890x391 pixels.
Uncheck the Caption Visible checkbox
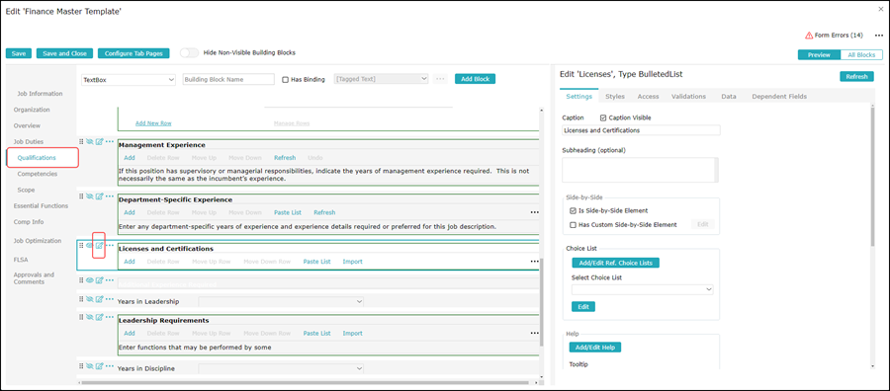[603, 117]
